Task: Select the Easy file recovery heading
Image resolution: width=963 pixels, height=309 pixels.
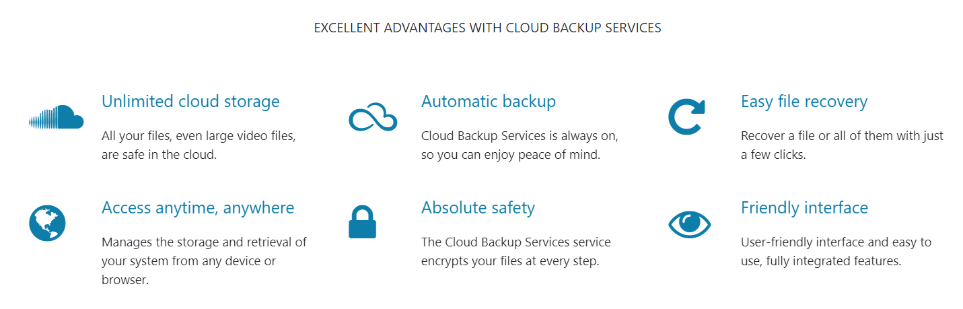Action: 804,102
